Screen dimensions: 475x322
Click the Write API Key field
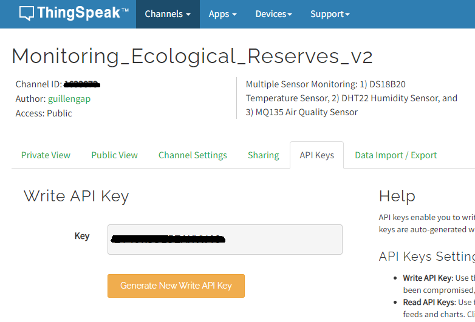225,240
